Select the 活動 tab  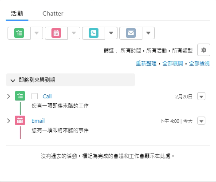[x=17, y=13]
